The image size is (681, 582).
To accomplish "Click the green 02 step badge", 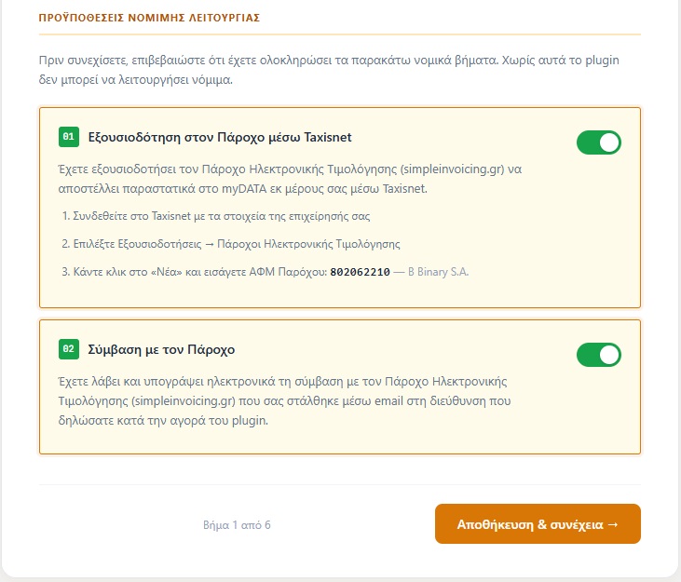I will tap(69, 349).
